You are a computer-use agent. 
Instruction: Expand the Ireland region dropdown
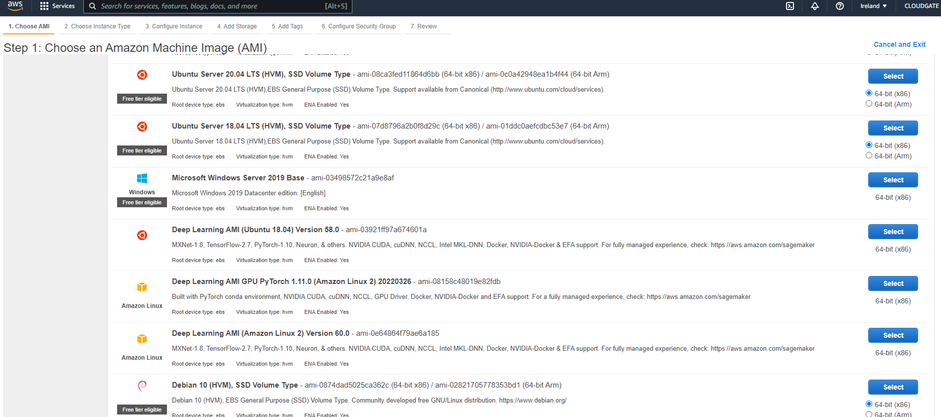[873, 6]
